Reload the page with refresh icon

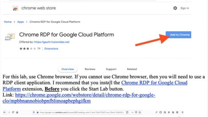(x=13, y=112)
